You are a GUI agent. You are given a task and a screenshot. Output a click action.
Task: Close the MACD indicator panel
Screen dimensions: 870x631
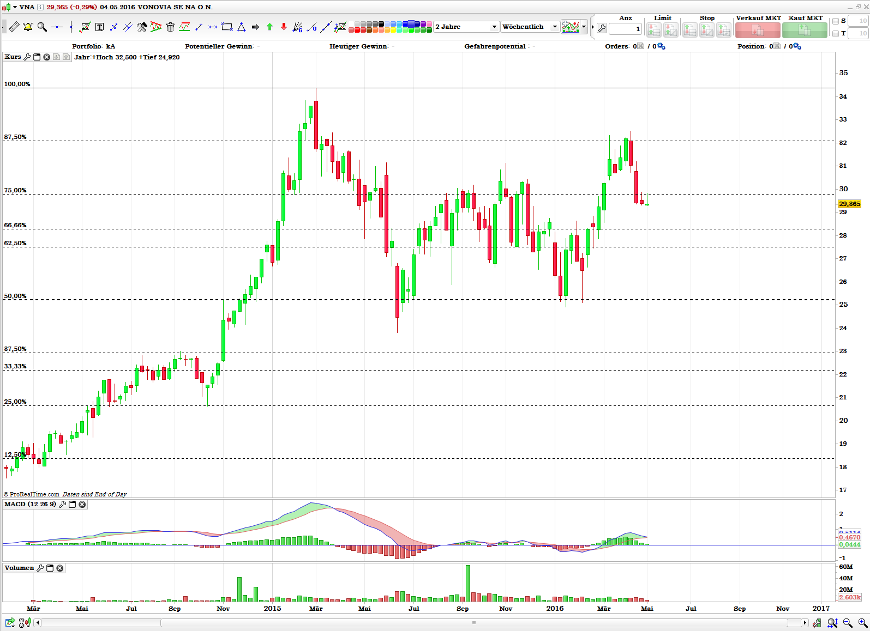pos(82,504)
